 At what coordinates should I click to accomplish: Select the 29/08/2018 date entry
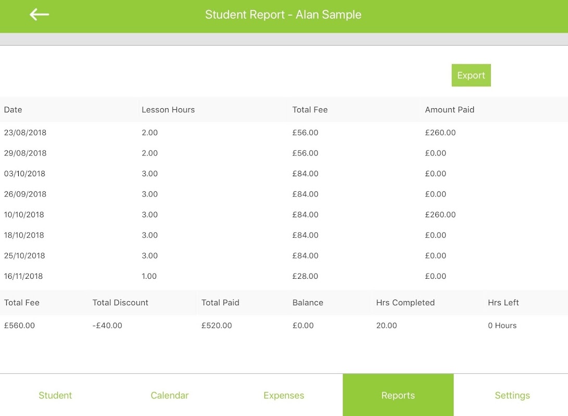pyautogui.click(x=25, y=153)
